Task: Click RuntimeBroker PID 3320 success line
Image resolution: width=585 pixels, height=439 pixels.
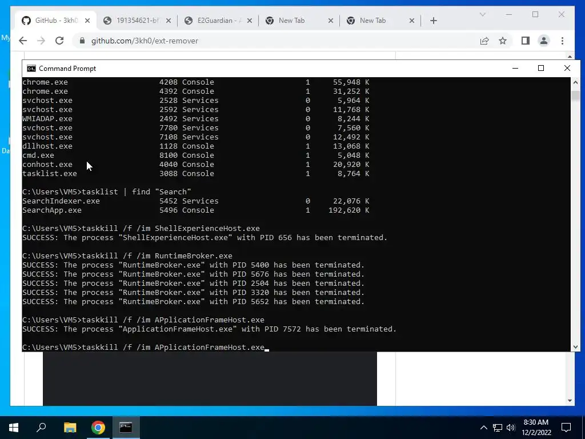Action: 193,292
